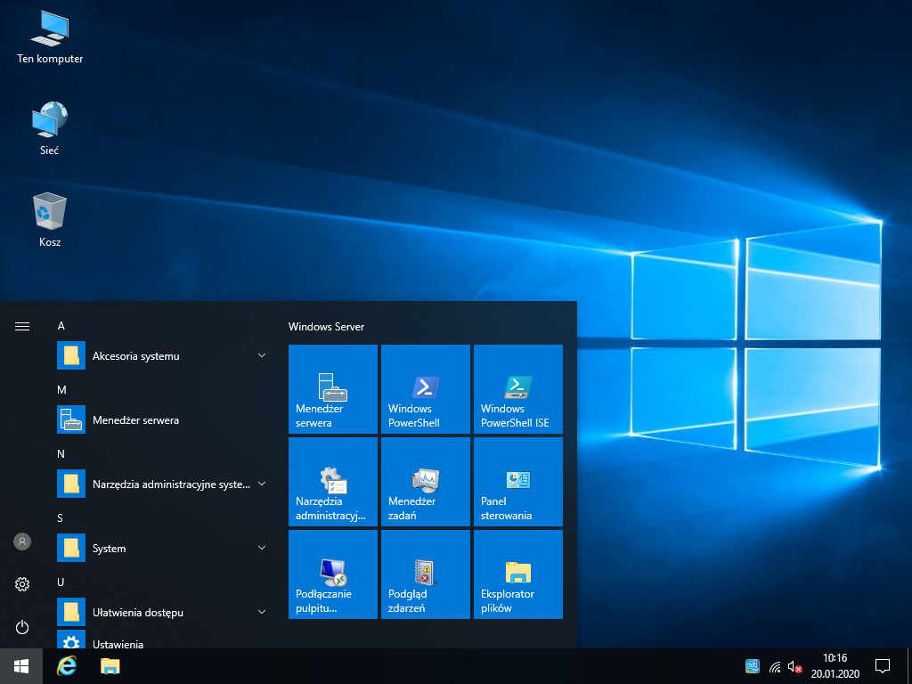Open the Ten komputer desktop icon
Viewport: 912px width, 684px height.
click(50, 37)
